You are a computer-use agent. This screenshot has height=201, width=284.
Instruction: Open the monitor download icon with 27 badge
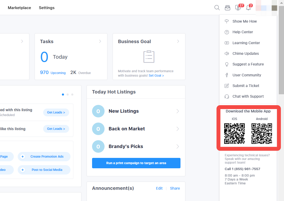point(238,8)
